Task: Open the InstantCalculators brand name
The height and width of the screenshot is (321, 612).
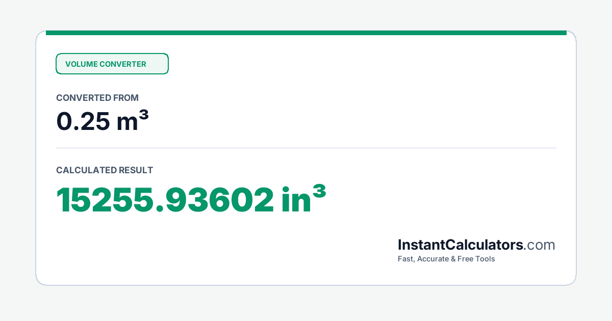Action: pyautogui.click(x=461, y=245)
